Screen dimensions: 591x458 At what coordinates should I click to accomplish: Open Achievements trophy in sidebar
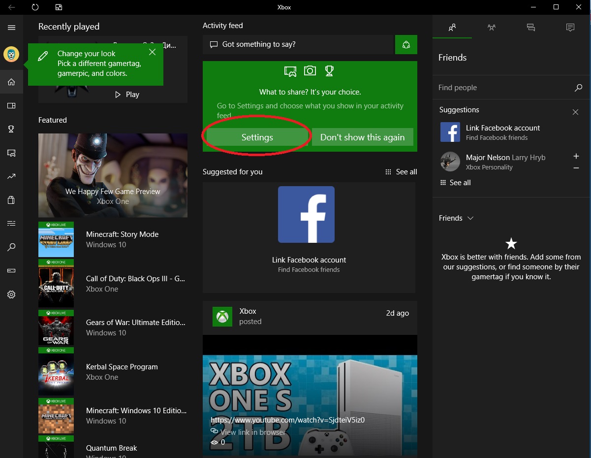pyautogui.click(x=11, y=129)
